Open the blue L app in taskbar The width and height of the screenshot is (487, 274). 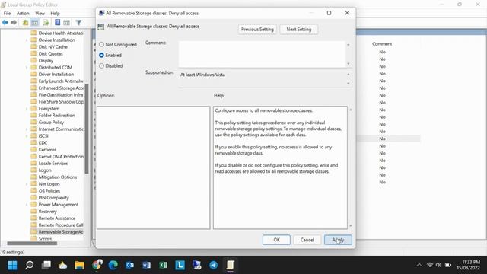click(180, 265)
